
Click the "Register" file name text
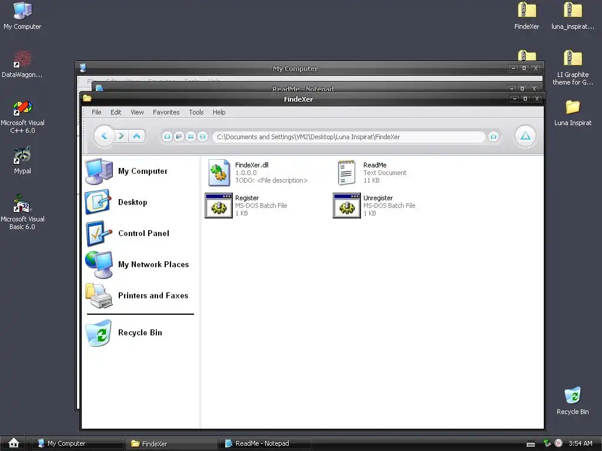[x=247, y=198]
